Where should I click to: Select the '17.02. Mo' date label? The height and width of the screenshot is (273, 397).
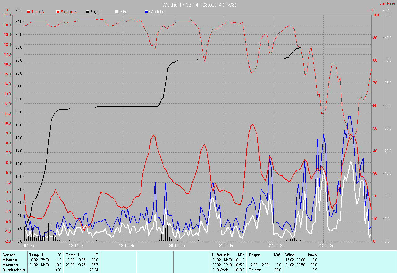[x=27, y=246]
